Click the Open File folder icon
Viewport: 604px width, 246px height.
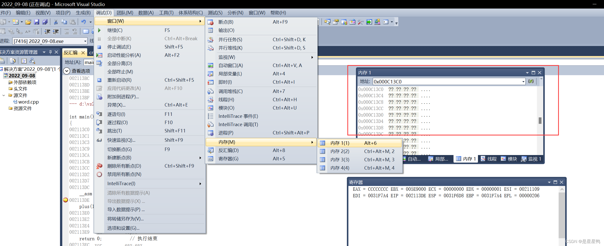click(x=28, y=22)
